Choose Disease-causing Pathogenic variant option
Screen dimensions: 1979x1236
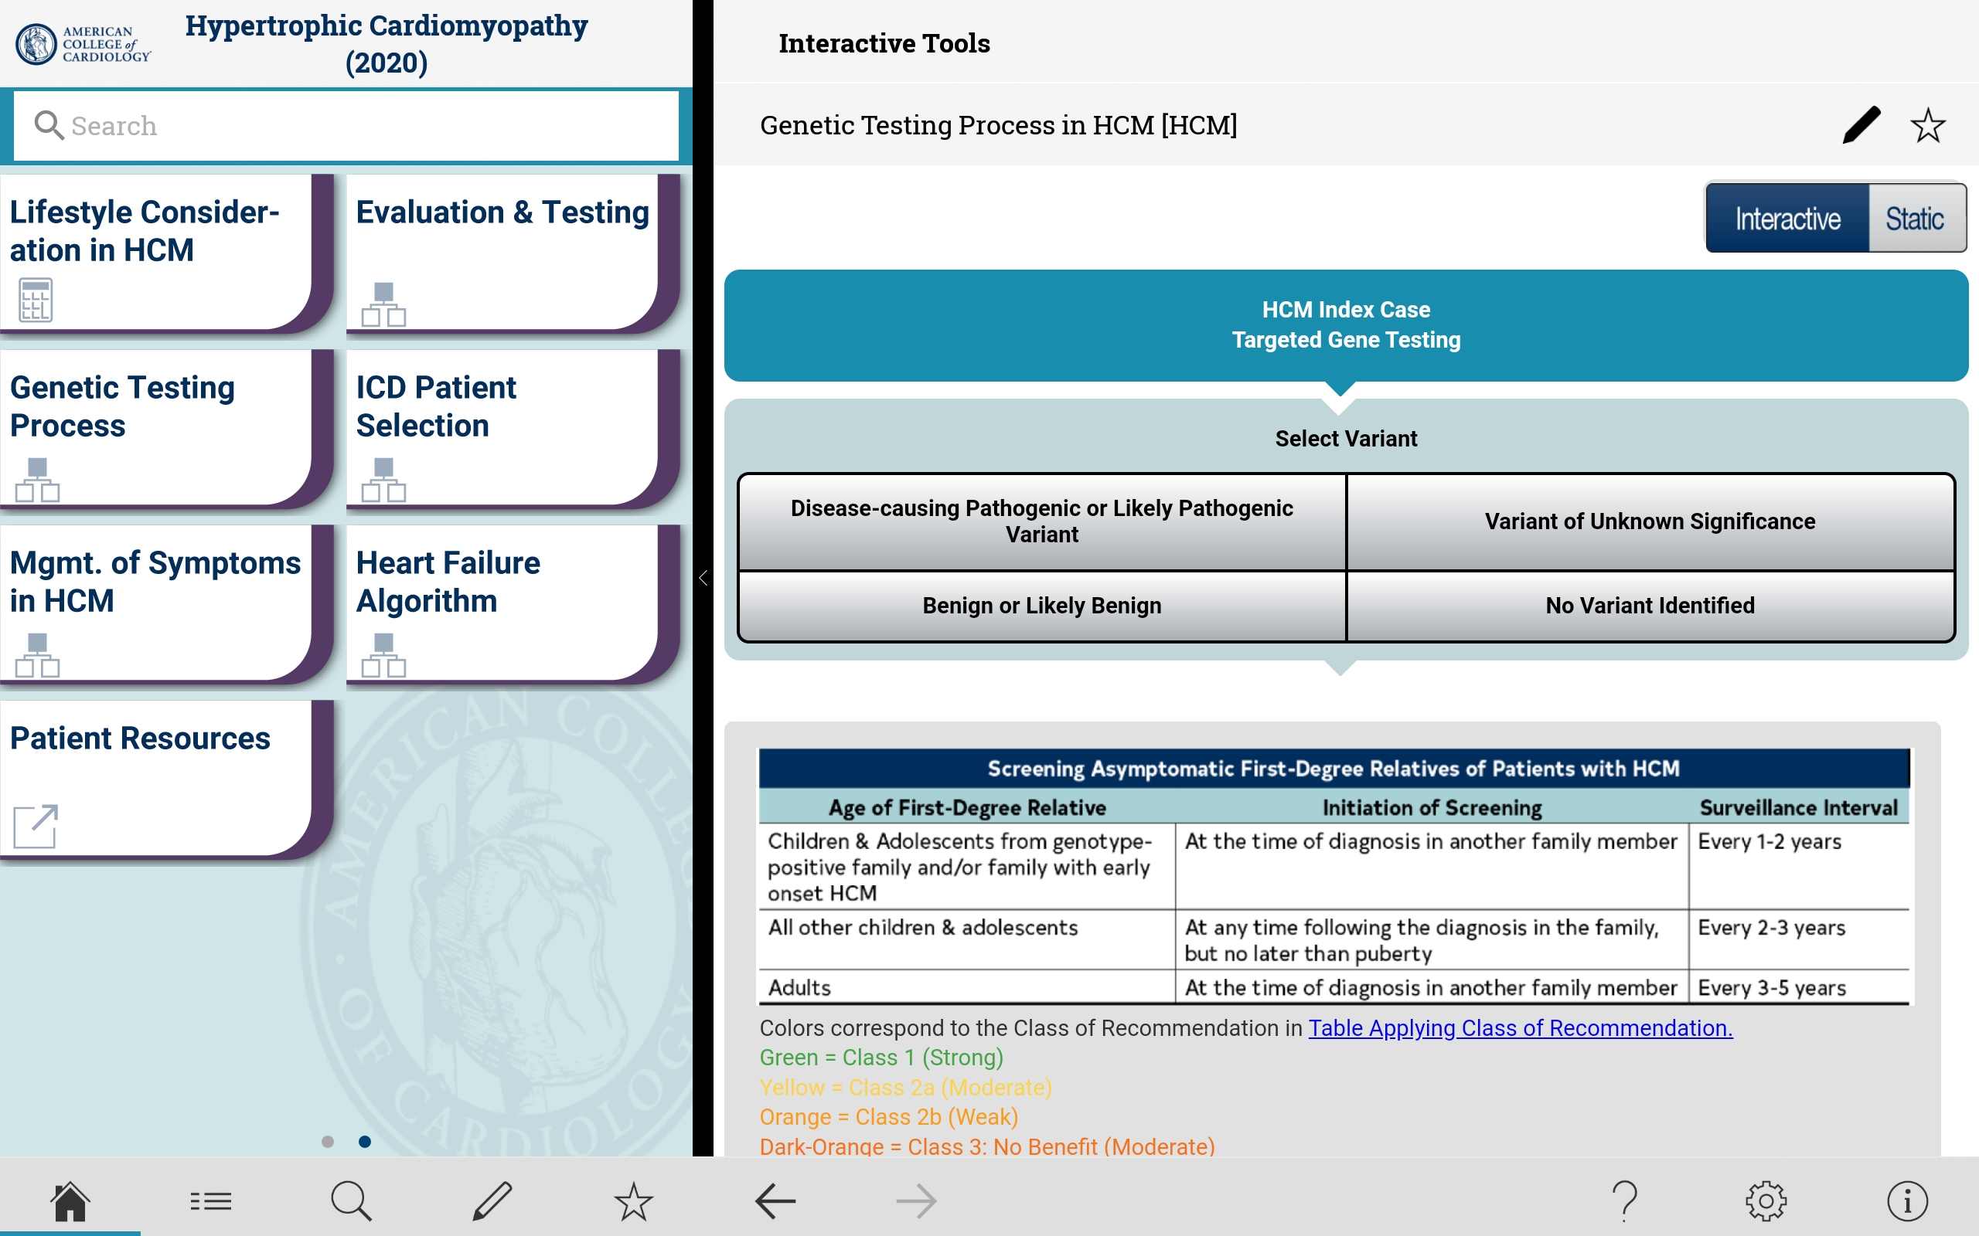point(1041,521)
